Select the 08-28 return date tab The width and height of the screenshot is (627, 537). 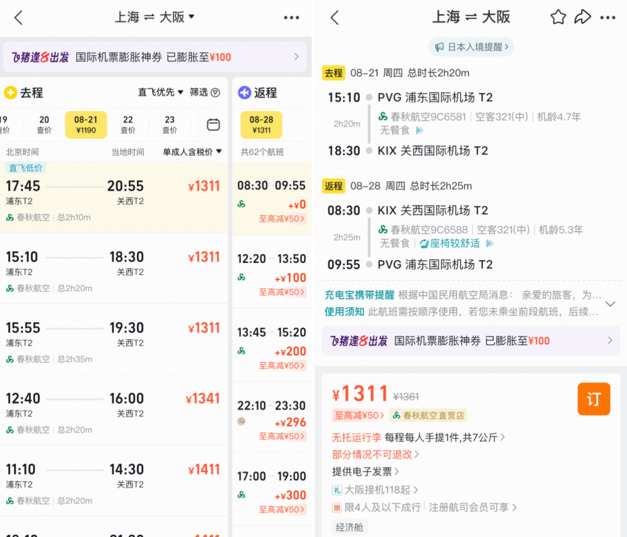coord(261,125)
